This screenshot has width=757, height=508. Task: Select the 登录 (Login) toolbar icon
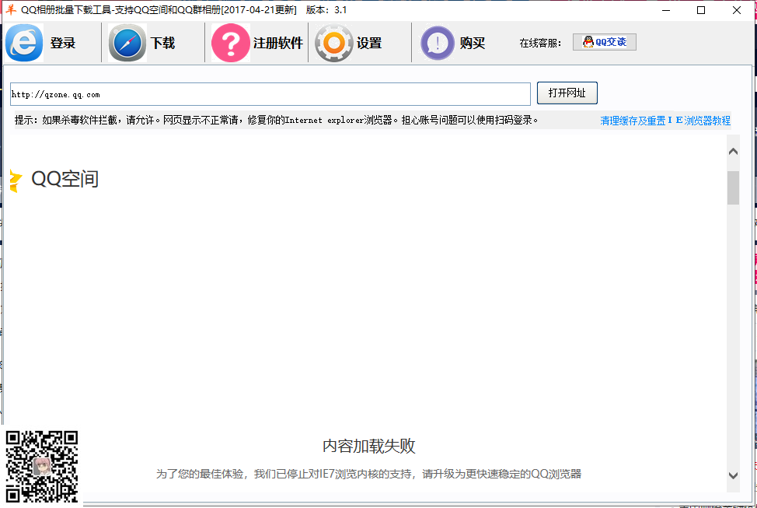(23, 43)
